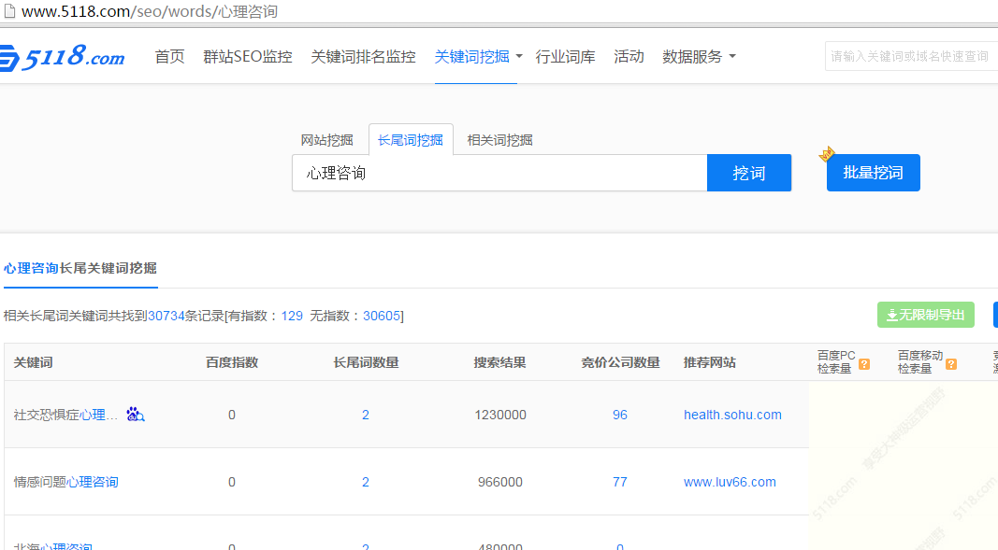The width and height of the screenshot is (998, 550).
Task: Focus the 心理咨询 keyword input field
Action: pos(499,173)
